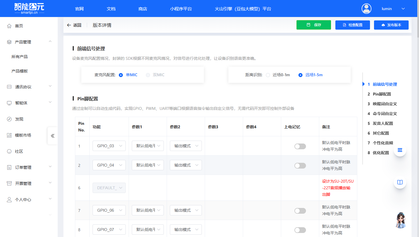Open the floating navigation list icon

[x=400, y=150]
